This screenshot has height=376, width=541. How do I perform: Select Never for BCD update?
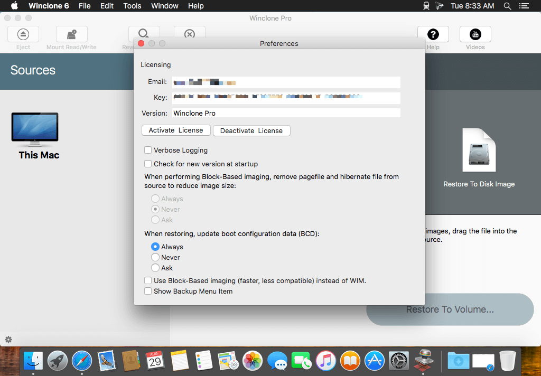pyautogui.click(x=155, y=257)
